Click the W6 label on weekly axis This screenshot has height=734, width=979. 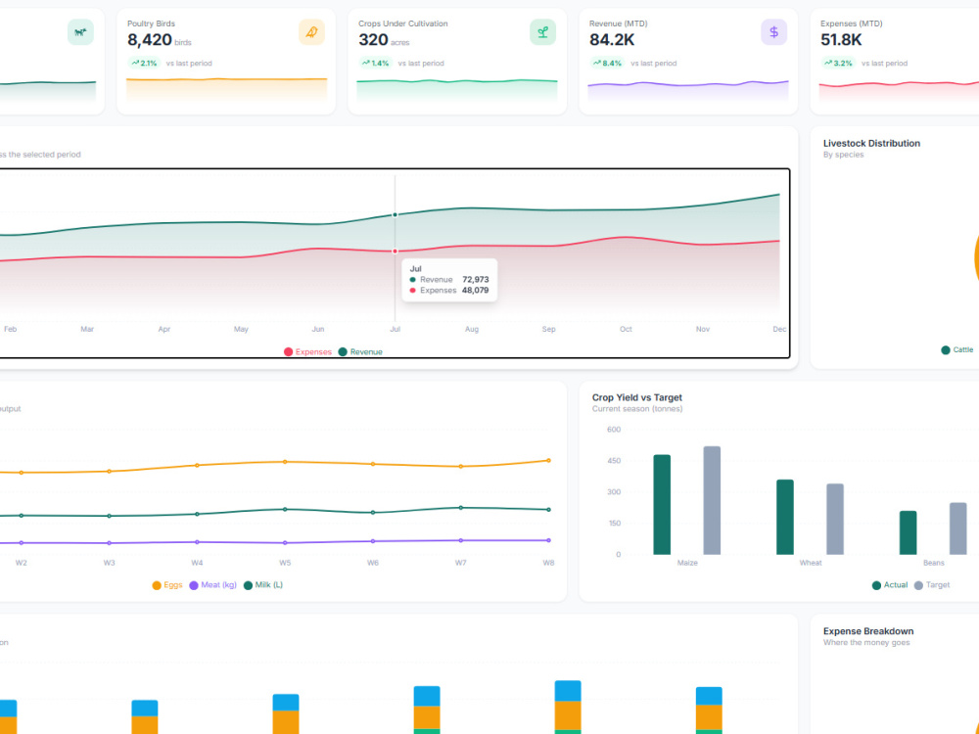[373, 563]
